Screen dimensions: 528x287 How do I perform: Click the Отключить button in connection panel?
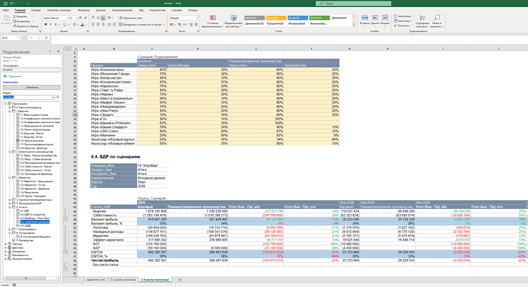[x=31, y=87]
